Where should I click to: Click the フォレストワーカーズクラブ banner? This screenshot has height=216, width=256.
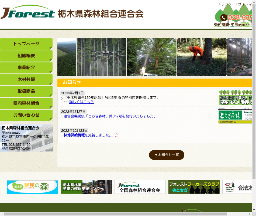194,187
